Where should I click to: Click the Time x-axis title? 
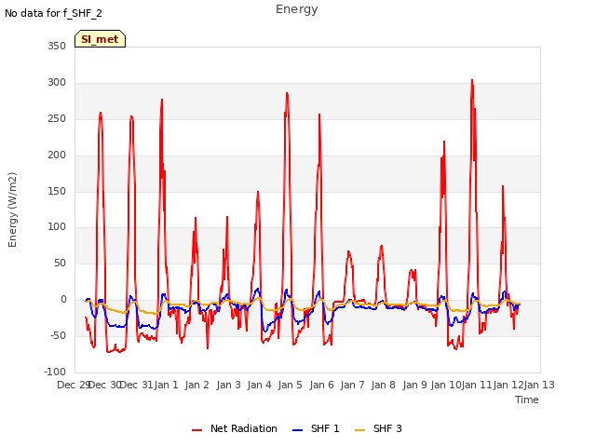pyautogui.click(x=527, y=400)
